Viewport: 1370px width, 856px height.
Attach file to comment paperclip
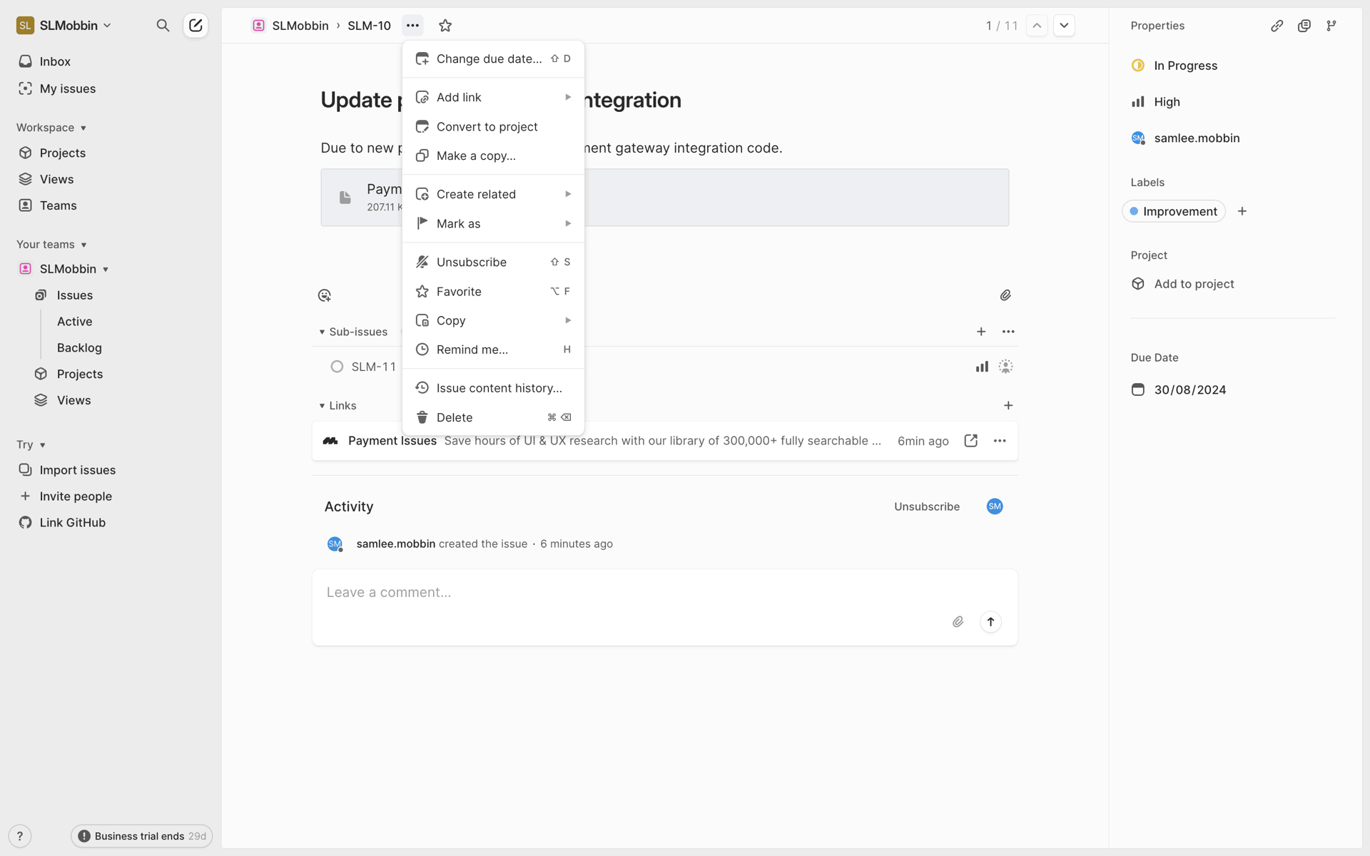[958, 622]
